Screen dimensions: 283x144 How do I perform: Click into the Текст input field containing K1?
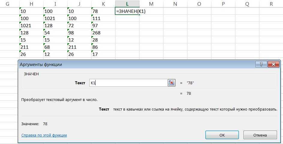129,83
